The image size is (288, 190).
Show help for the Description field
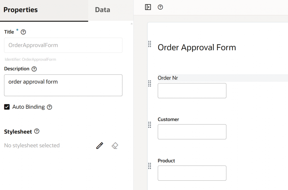[34, 69]
